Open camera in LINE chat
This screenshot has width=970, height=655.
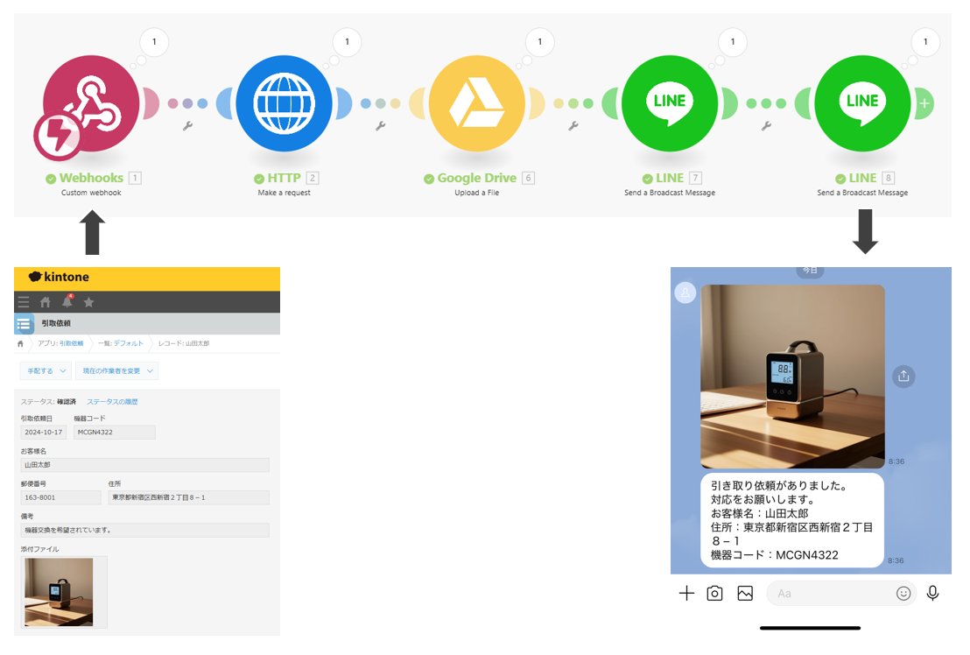click(714, 593)
